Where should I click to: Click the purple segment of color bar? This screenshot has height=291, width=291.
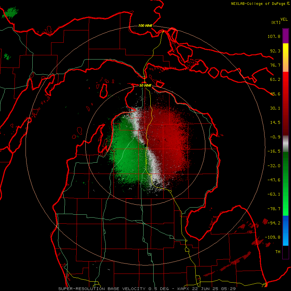286,36
